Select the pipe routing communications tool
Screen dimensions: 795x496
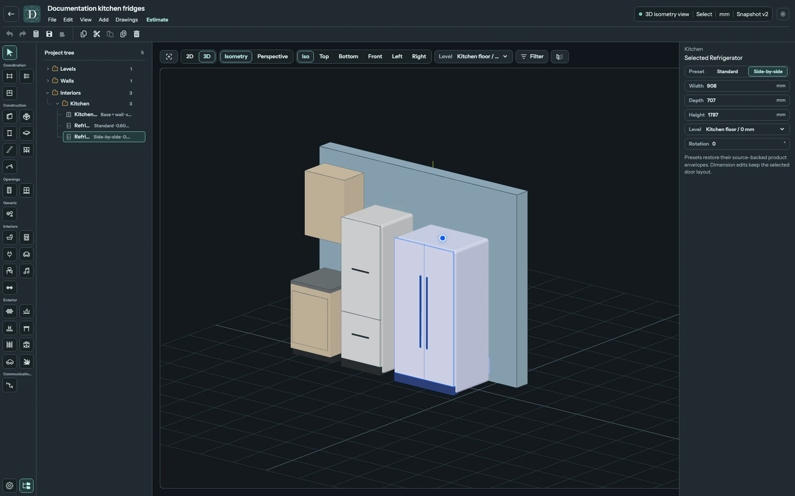[10, 385]
